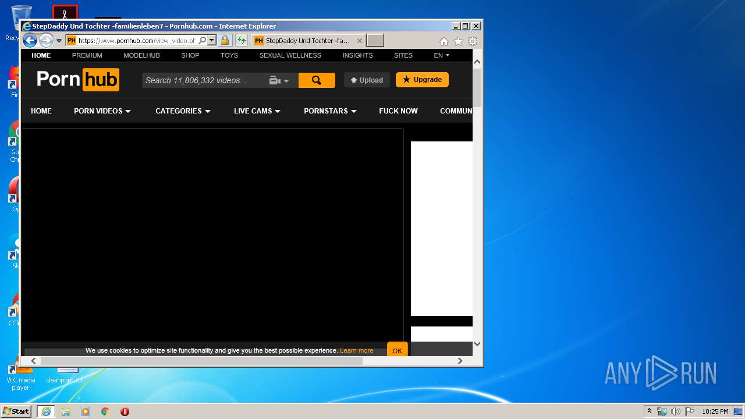Click the URL in the address bar
The image size is (745, 419).
(x=137, y=41)
